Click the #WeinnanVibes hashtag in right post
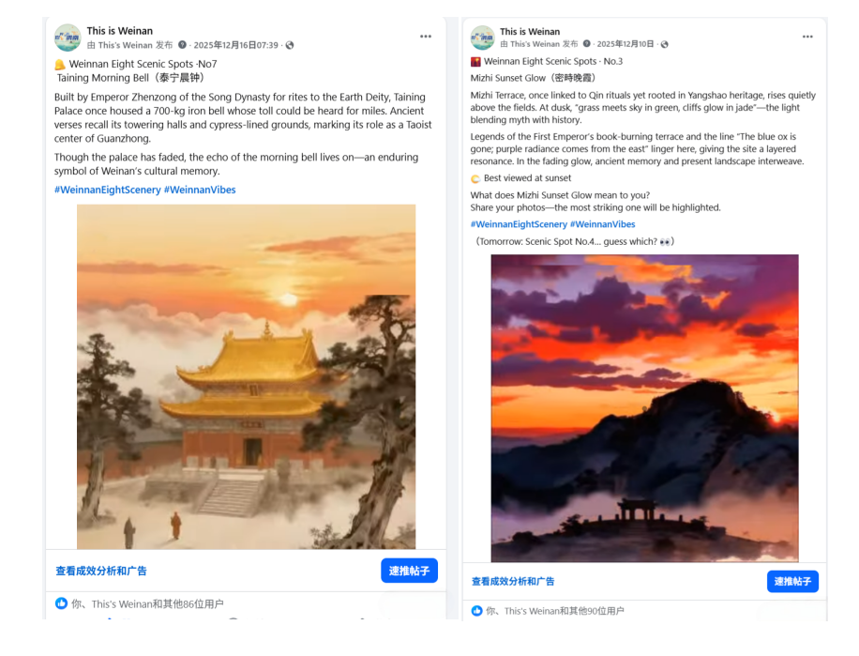The width and height of the screenshot is (859, 656). (x=603, y=224)
